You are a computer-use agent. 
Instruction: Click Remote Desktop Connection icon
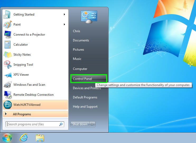point(8,95)
